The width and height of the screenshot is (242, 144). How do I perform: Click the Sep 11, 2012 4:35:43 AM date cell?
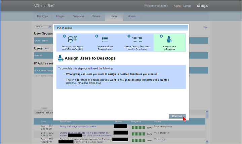coord(47,140)
